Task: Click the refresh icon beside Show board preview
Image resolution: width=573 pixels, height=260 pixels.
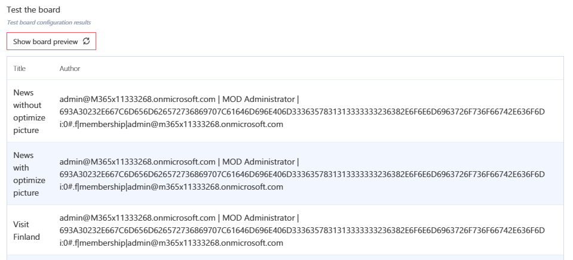Action: point(87,41)
